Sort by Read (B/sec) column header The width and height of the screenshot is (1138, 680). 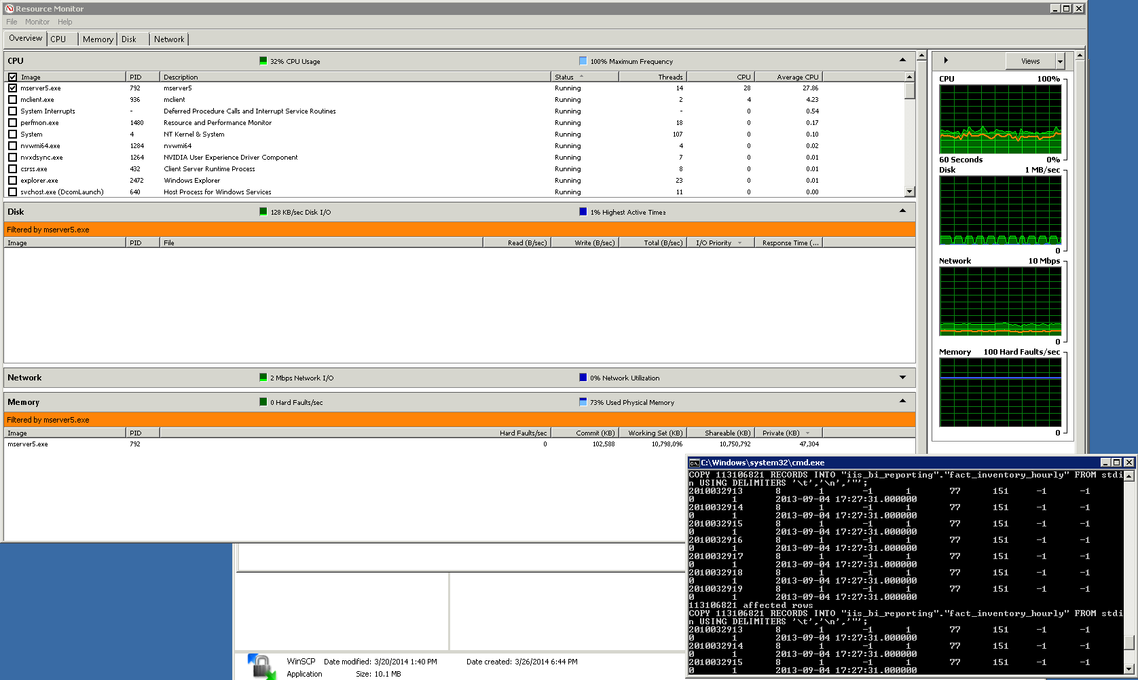(x=517, y=243)
